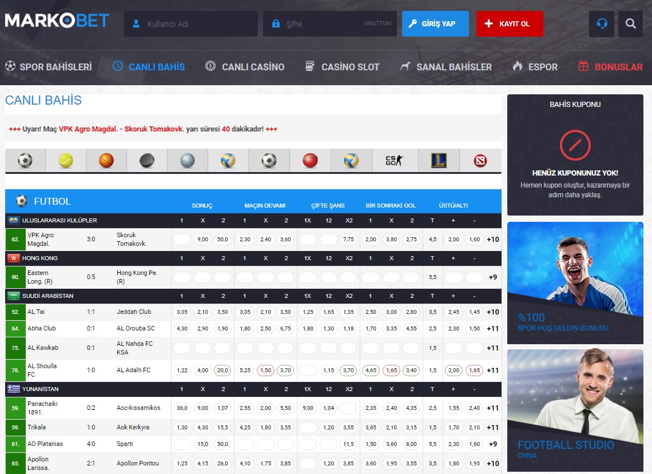Expand +10 markets for Apollon Larissa.

pos(493,463)
